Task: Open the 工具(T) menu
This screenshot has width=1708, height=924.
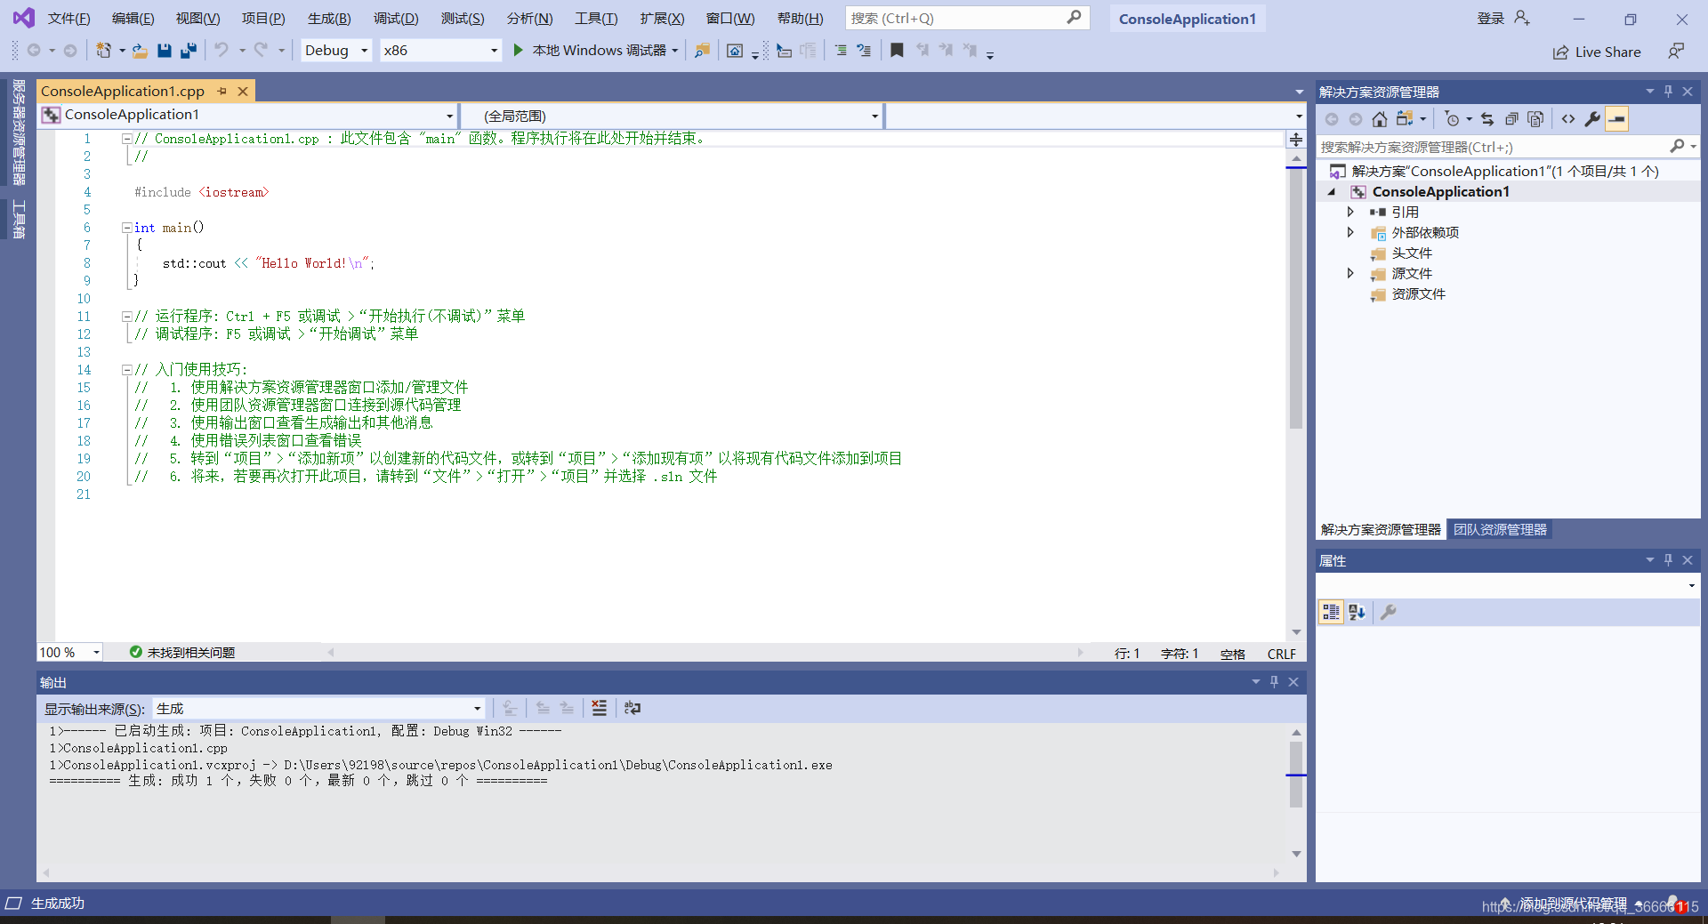Action: coord(596,19)
